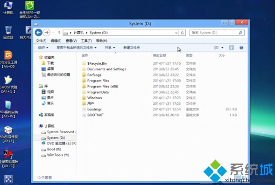Select 家庭组 in navigation pane

[x=49, y=115]
